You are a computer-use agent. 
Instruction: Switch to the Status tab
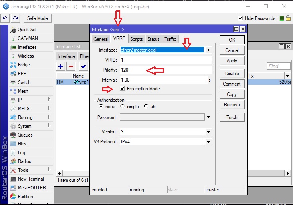(153, 39)
